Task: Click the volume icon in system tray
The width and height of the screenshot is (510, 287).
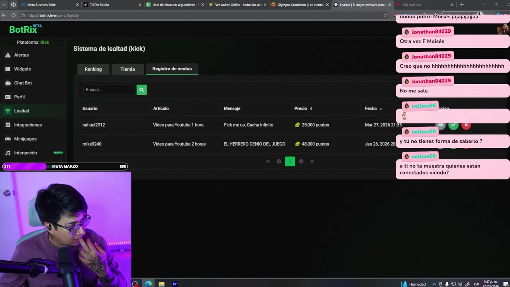Action: click(460, 284)
